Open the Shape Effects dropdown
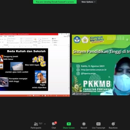The height and width of the screenshot is (130, 130). coord(46,42)
